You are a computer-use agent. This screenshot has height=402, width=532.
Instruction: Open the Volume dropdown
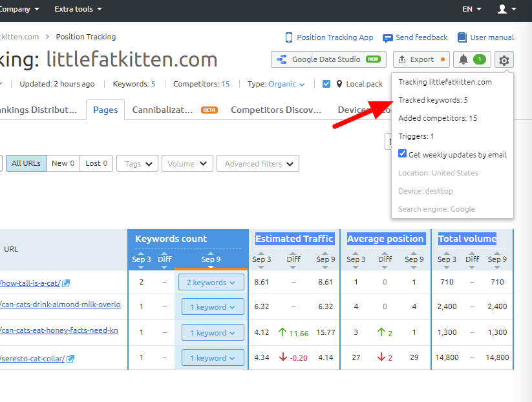(187, 164)
